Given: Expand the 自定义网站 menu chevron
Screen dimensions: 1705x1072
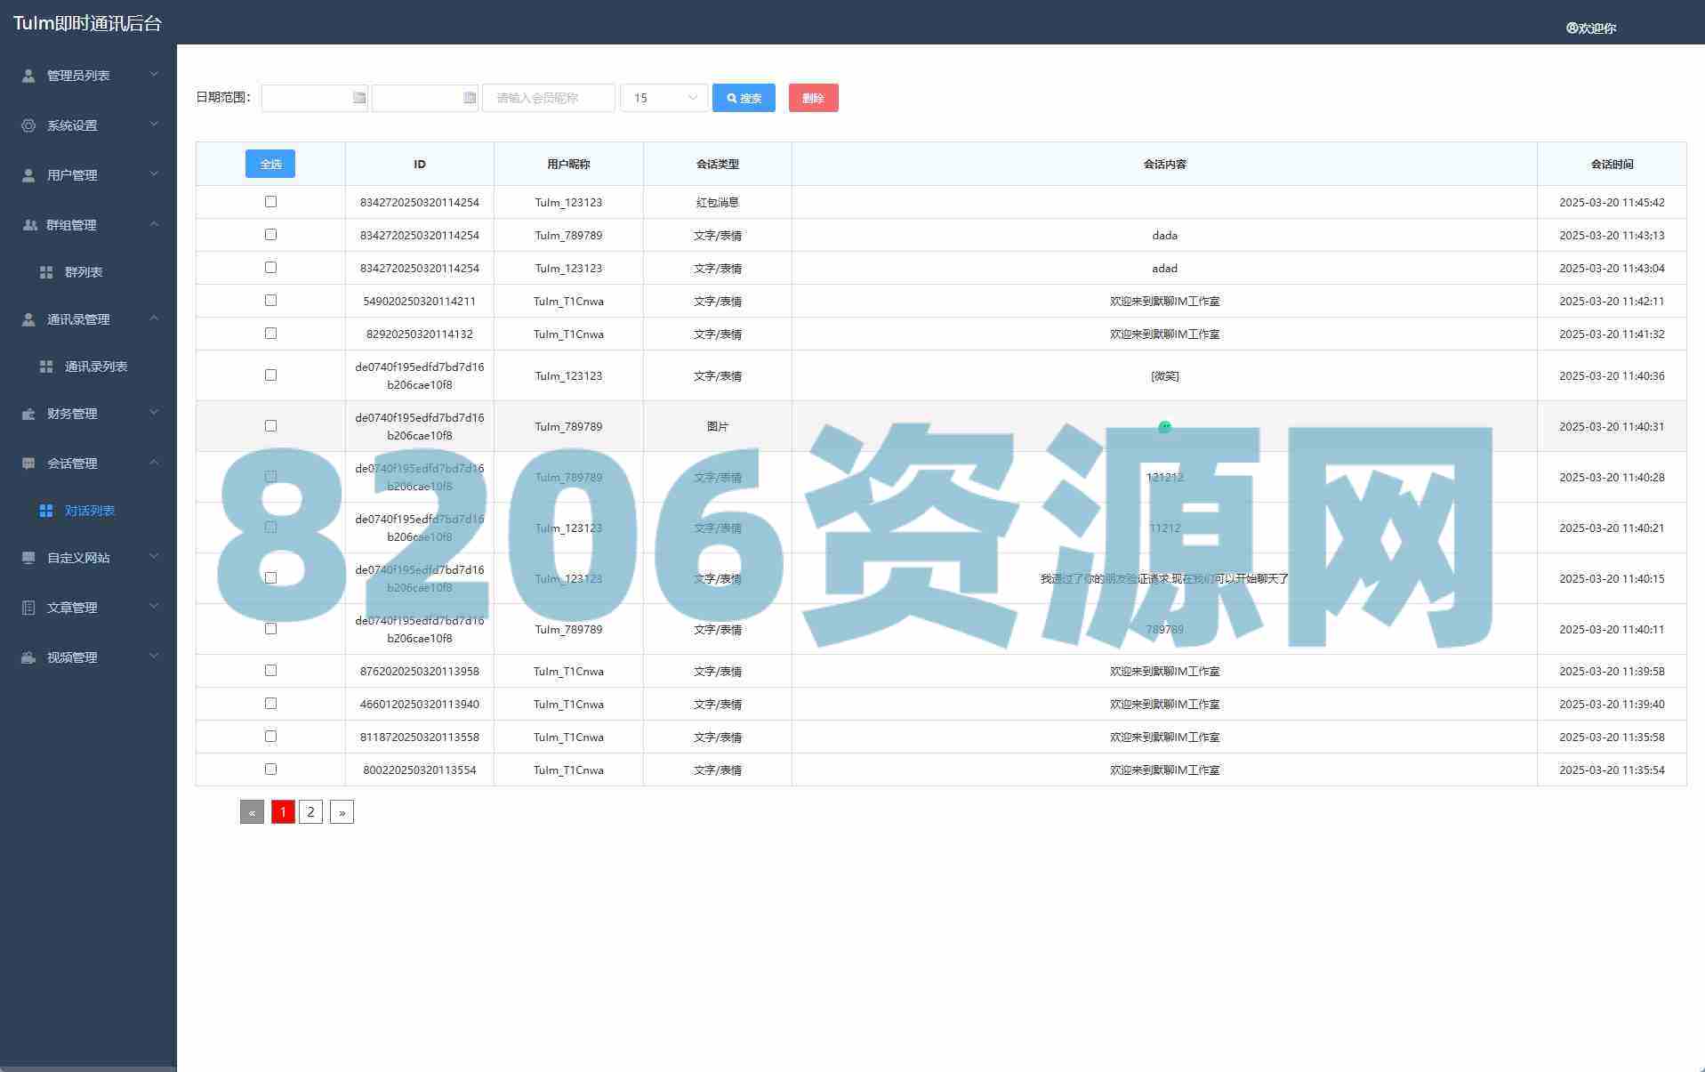Looking at the screenshot, I should 154,557.
